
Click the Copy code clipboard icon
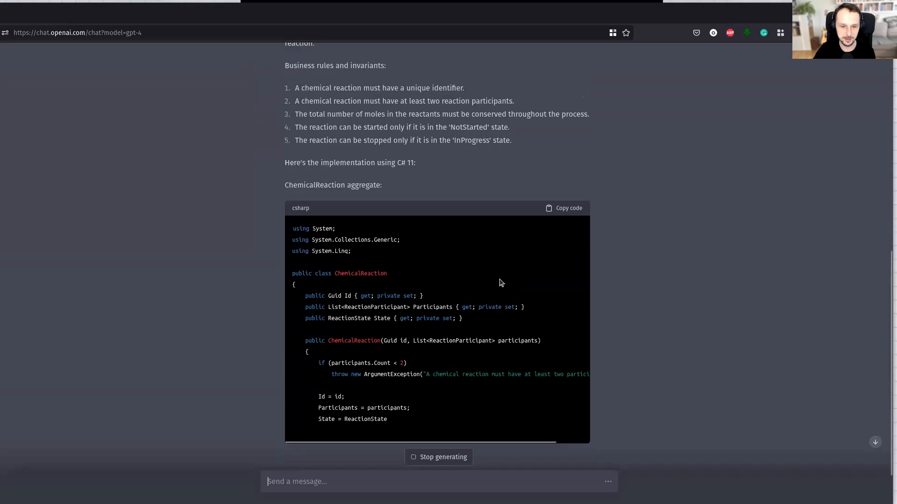click(x=549, y=208)
